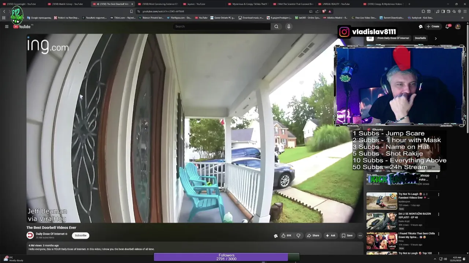Image resolution: width=469 pixels, height=263 pixels.
Task: Toggle the browser sidebar panel icon
Action: pos(443,11)
